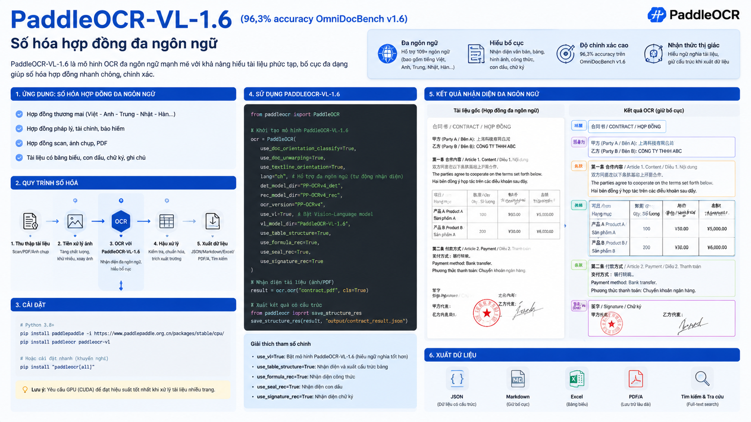The image size is (751, 422).
Task: Click the section header 1. ỨNG DỤNG
Action: (124, 94)
